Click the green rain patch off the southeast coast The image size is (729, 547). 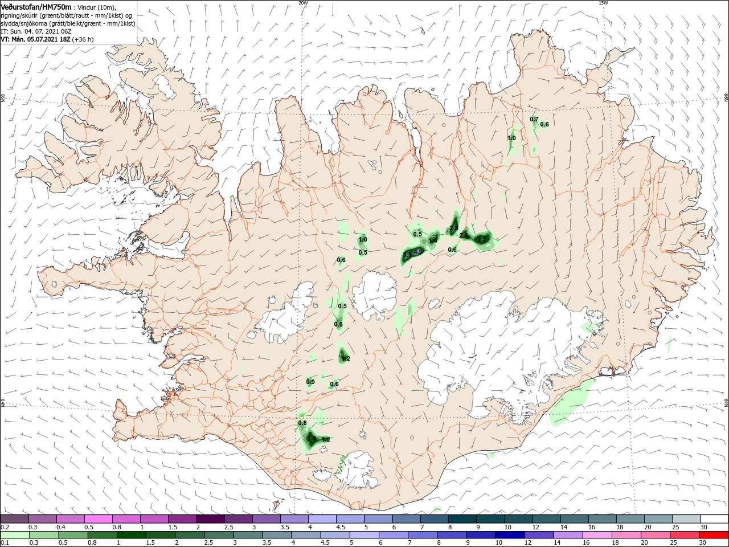(571, 403)
